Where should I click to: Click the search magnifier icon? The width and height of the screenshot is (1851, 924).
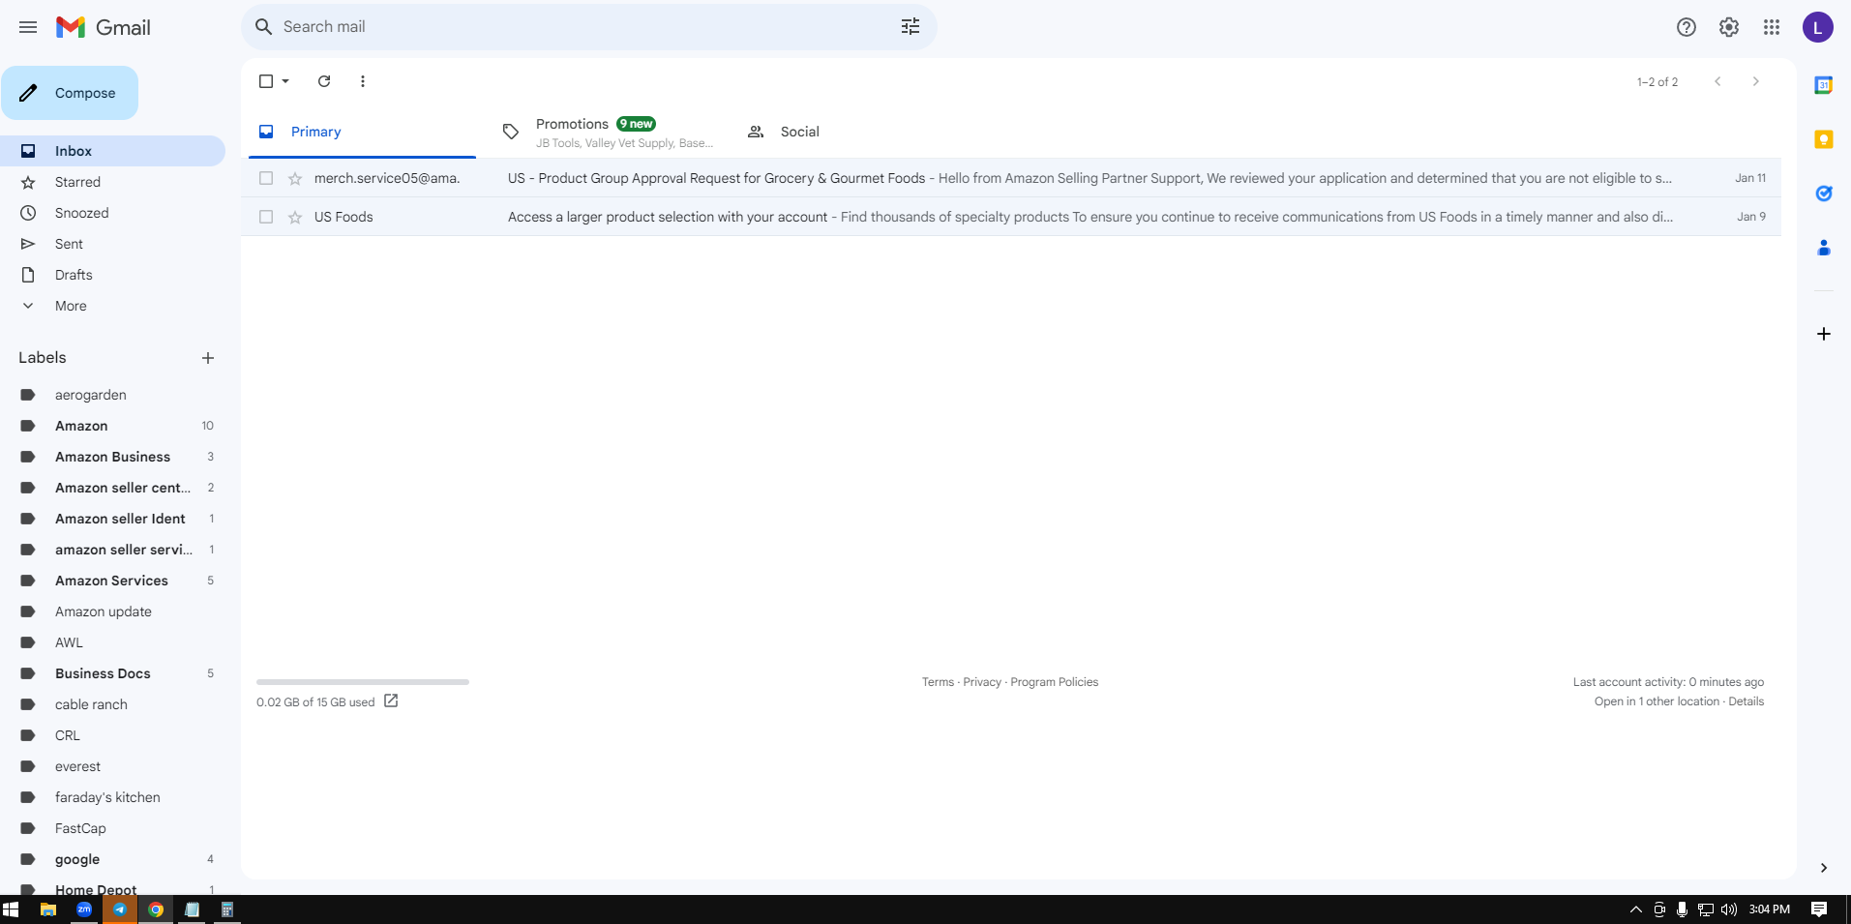pyautogui.click(x=263, y=27)
